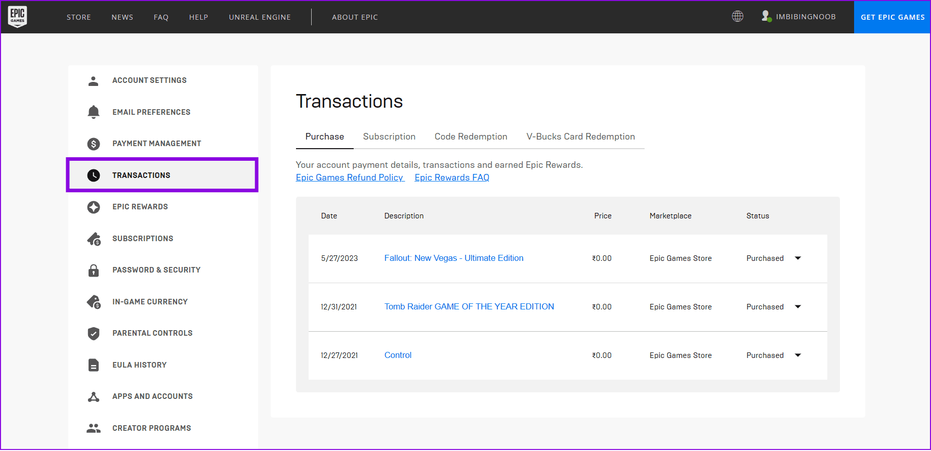Click Purchased status in Fallout row

[x=765, y=258]
